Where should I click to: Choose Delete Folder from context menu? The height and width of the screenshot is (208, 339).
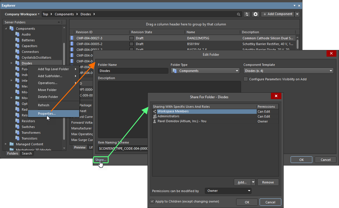[48, 97]
